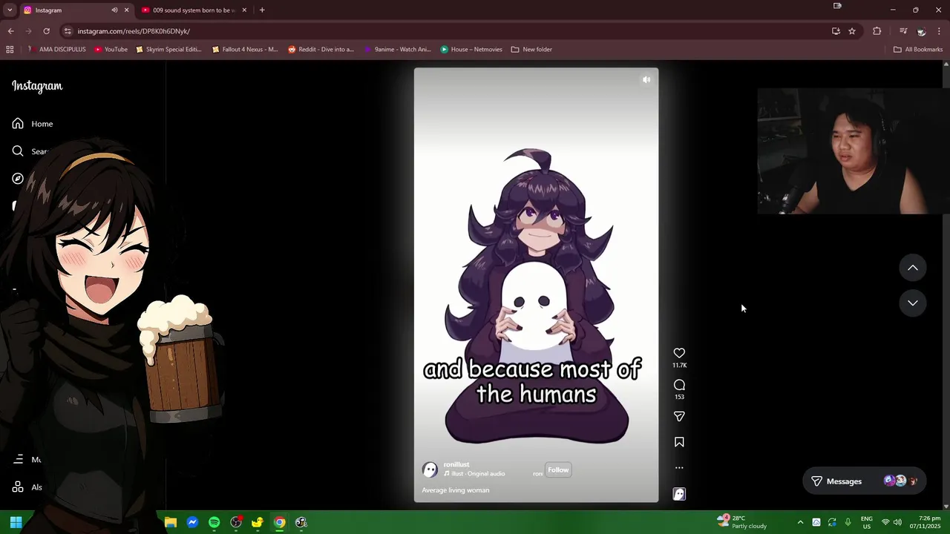Open the ENG US language selector
950x534 pixels.
click(866, 522)
